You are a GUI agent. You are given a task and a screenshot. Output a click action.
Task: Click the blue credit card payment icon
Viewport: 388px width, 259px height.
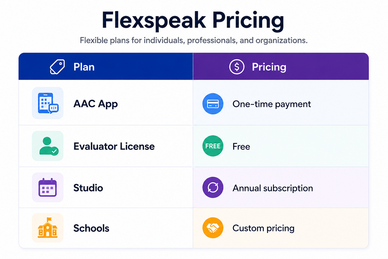click(213, 104)
